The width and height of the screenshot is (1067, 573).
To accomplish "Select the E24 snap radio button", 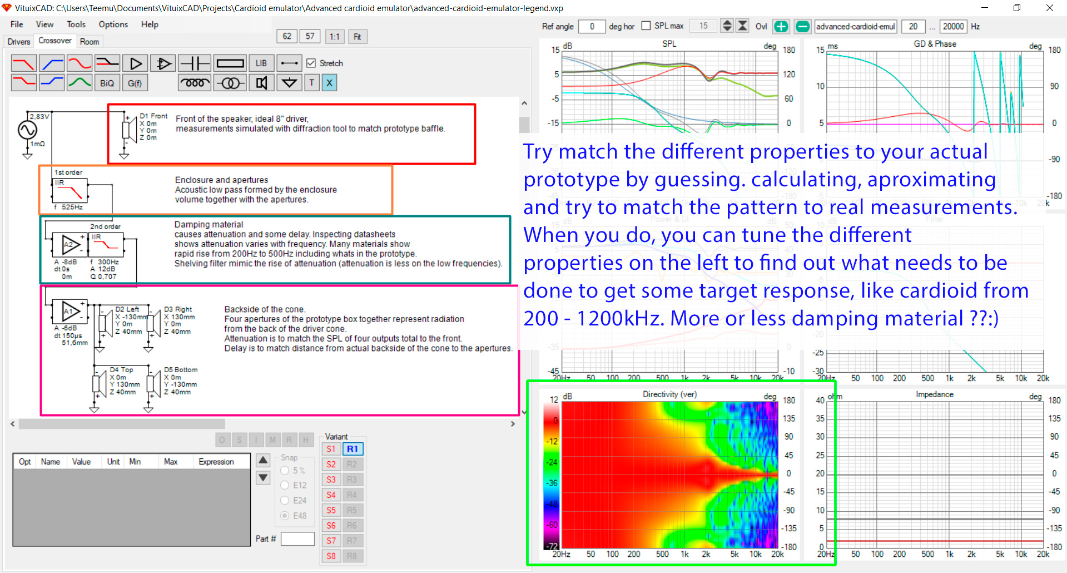I will click(x=285, y=501).
